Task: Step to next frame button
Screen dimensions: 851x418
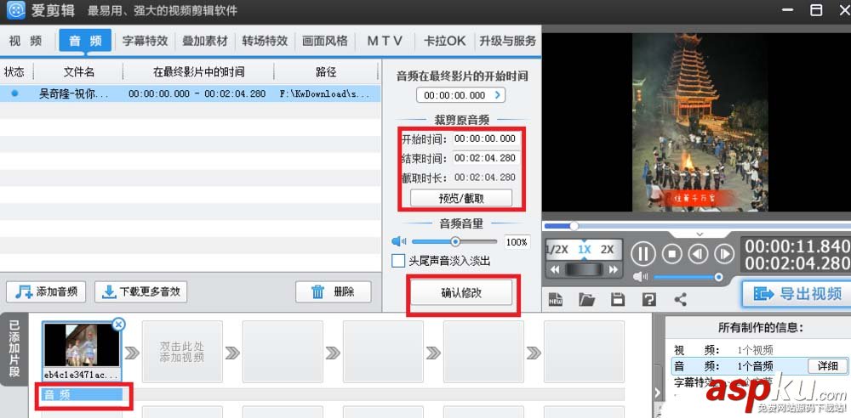Action: (x=724, y=254)
